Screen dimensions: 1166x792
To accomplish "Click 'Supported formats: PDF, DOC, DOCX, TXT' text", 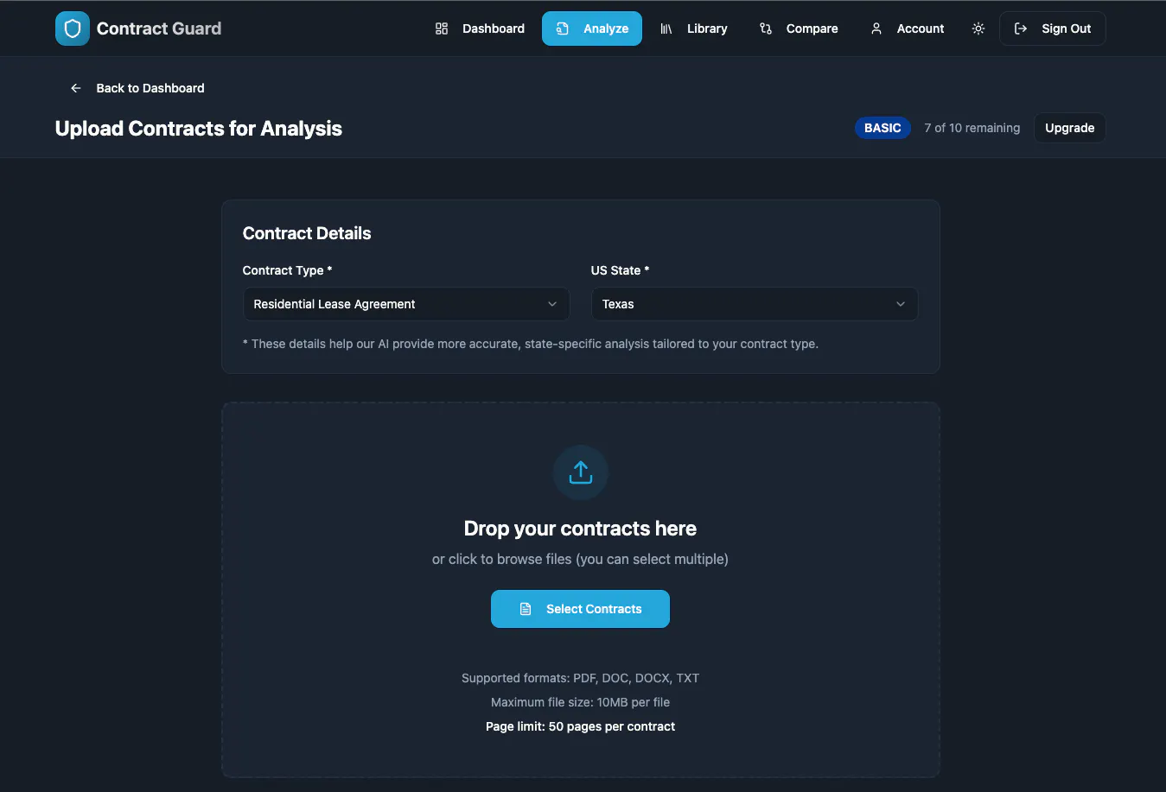I will (581, 678).
